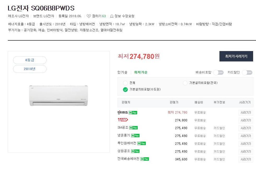
Task: Click the 4등급 energy grade badge
Action: click(30, 60)
